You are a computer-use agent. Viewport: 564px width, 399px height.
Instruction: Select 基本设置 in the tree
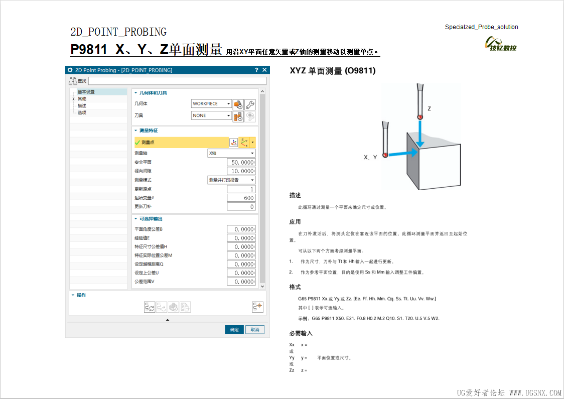[x=86, y=92]
